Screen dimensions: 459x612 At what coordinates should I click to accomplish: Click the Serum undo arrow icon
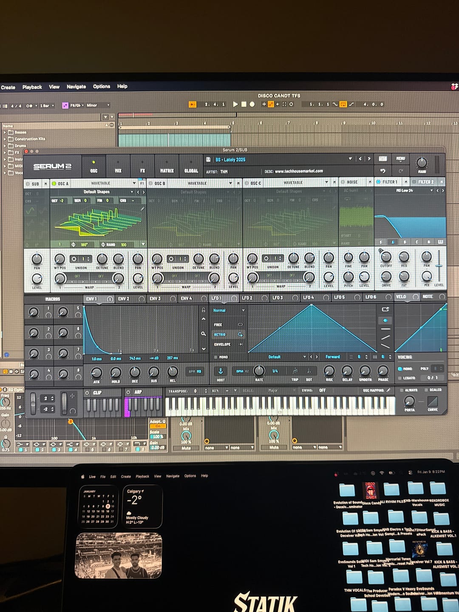point(382,171)
